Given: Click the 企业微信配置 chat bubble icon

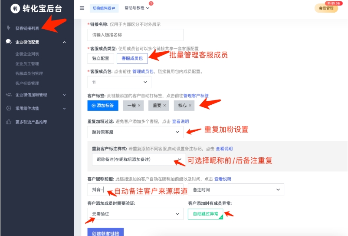Looking at the screenshot, I should [x=9, y=42].
